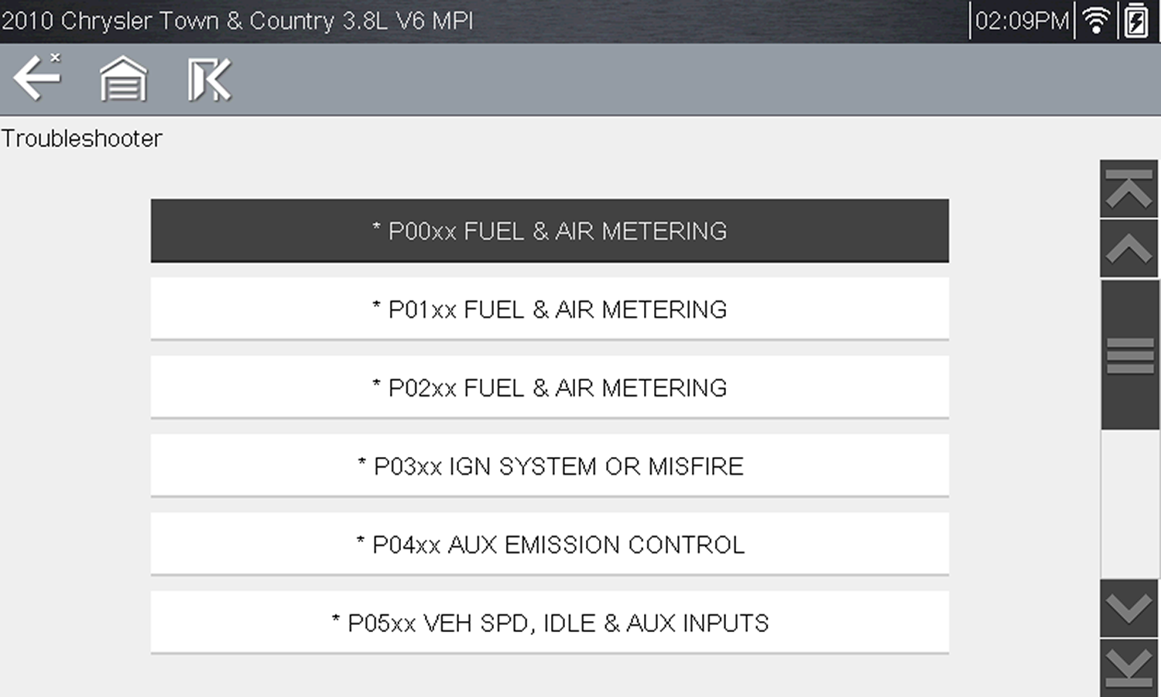Click the scrollbar thumb handle
Image resolution: width=1161 pixels, height=697 pixels.
pos(1129,355)
